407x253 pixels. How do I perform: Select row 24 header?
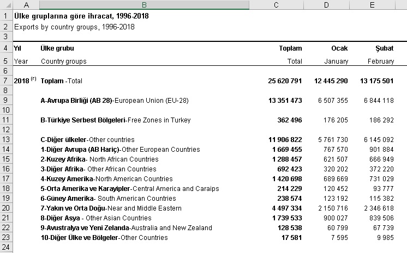pyautogui.click(x=5, y=248)
